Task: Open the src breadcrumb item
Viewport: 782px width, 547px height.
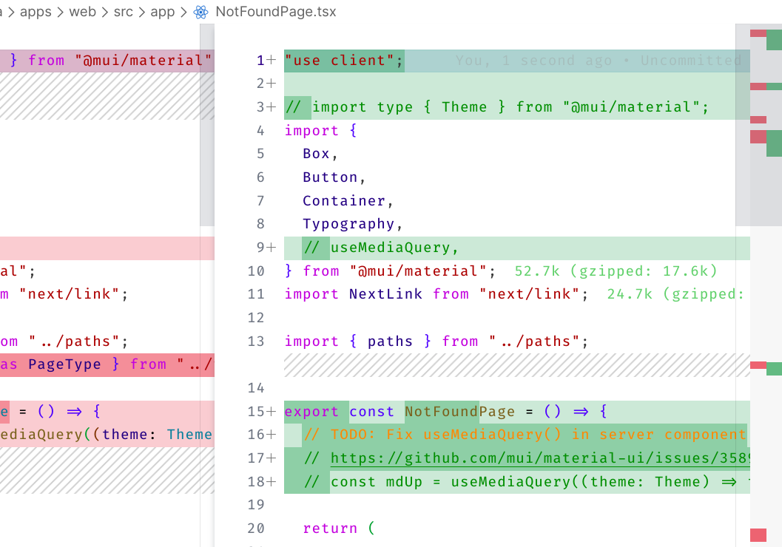Action: pyautogui.click(x=122, y=12)
